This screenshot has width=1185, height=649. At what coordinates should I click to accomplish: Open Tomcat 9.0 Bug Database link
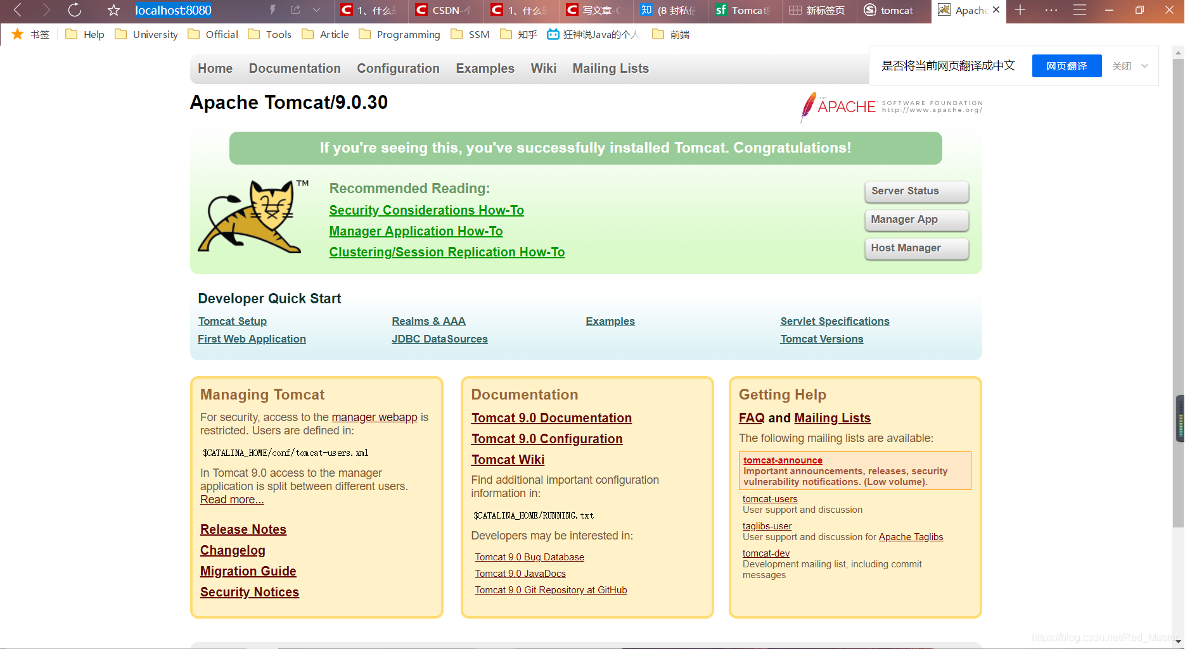coord(530,557)
